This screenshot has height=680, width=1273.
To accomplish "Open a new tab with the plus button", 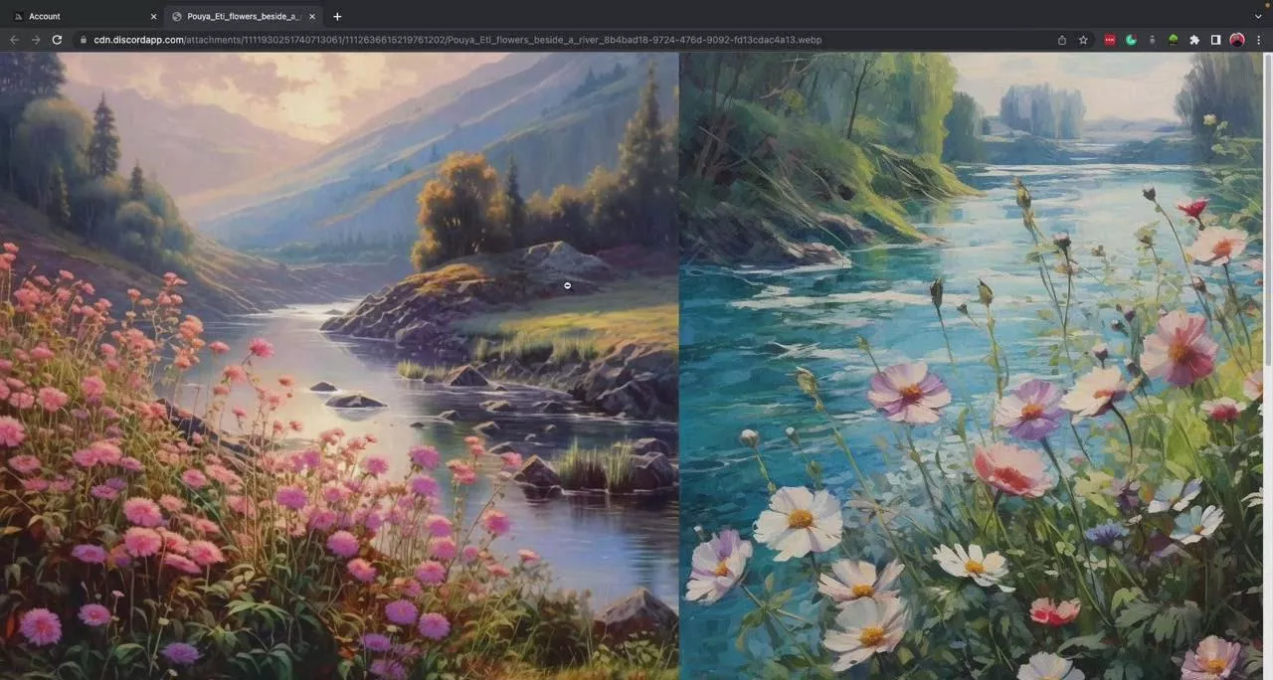I will click(337, 16).
